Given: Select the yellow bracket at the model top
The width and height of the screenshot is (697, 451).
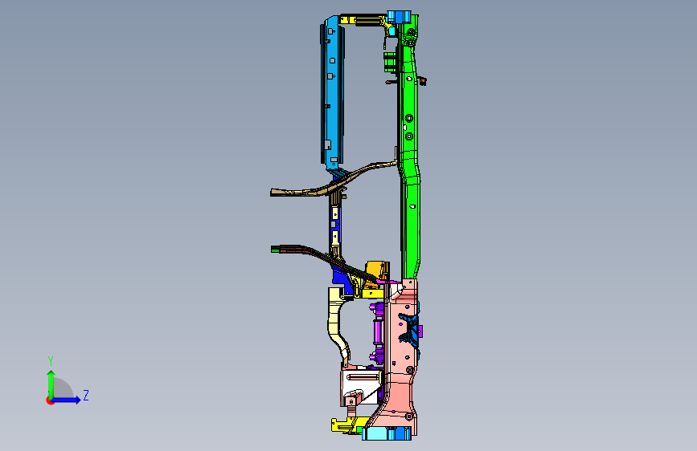Looking at the screenshot, I should click(363, 20).
